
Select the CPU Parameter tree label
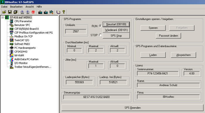click(23, 21)
